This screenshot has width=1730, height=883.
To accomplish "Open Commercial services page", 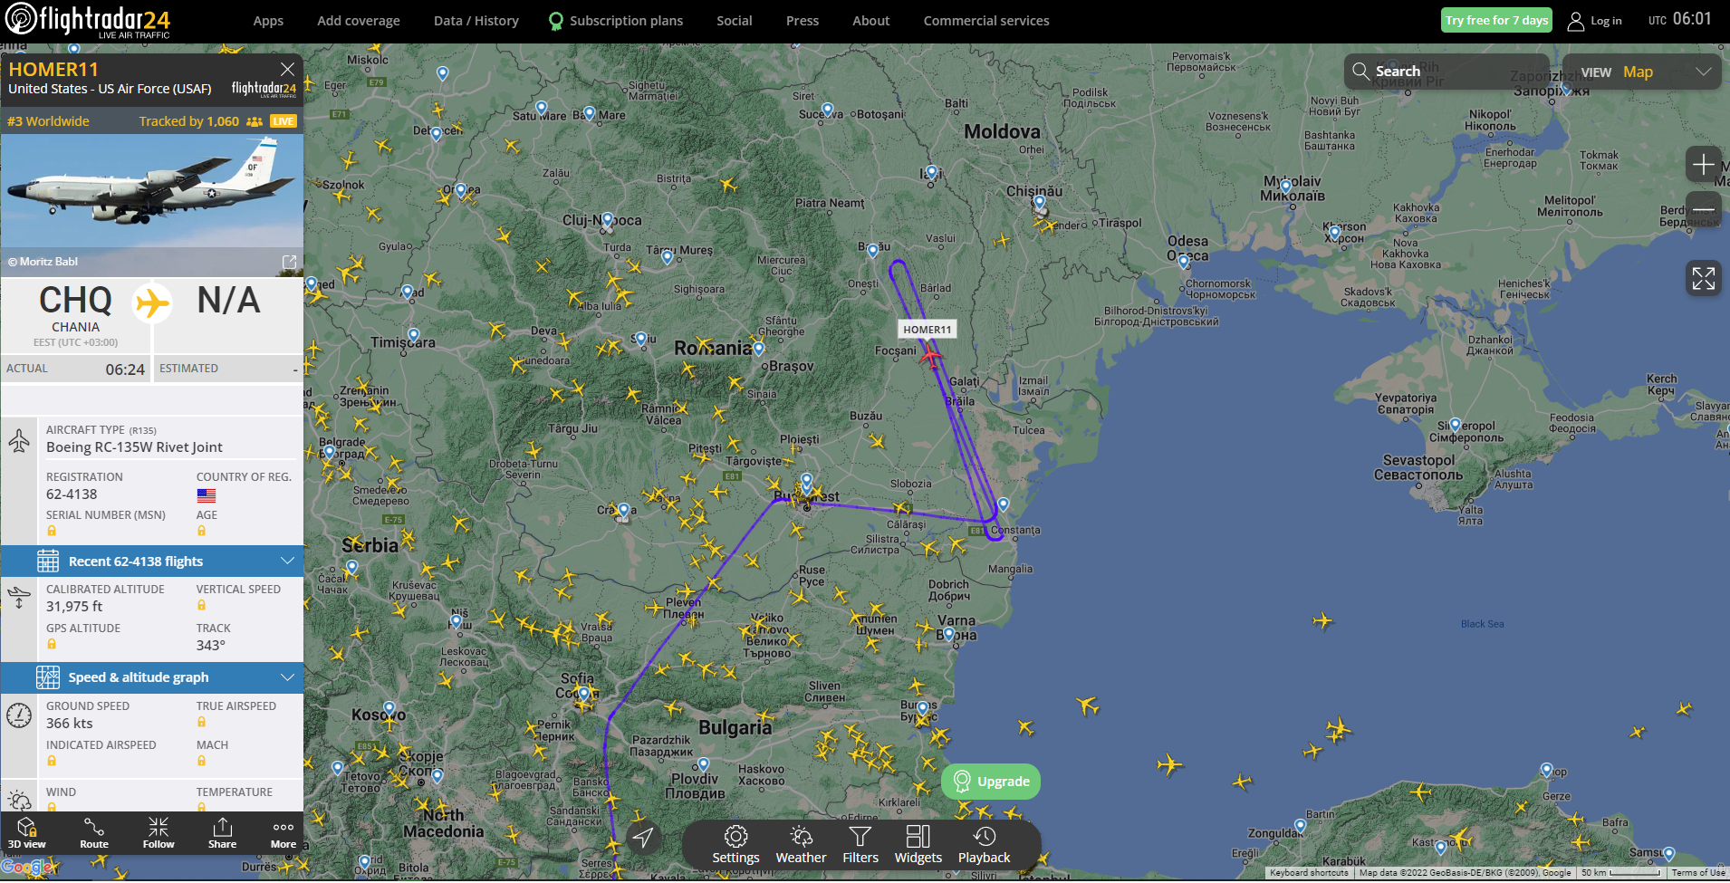I will [986, 21].
